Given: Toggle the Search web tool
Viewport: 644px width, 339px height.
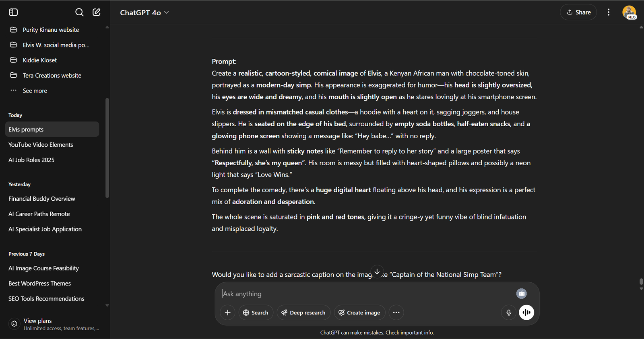Looking at the screenshot, I should coord(256,312).
